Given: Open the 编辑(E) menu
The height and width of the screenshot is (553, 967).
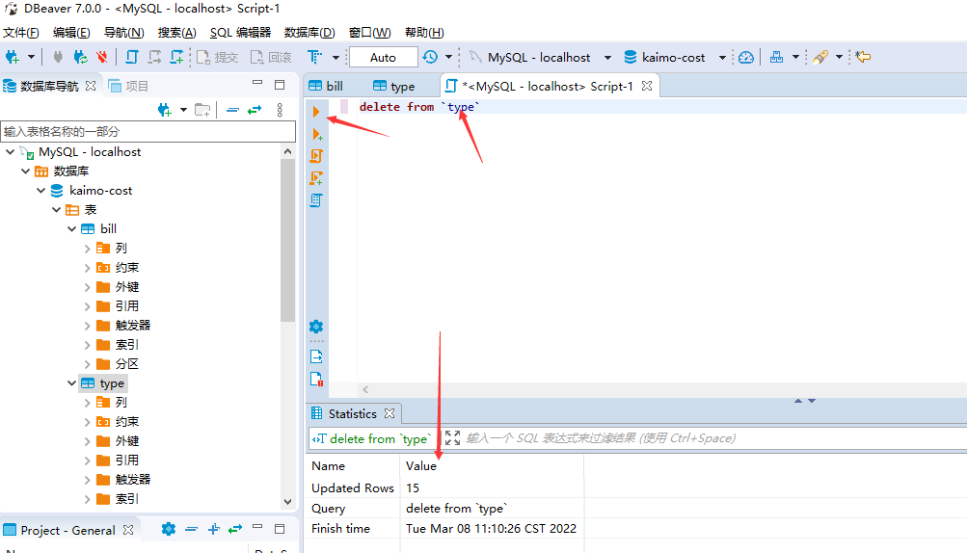Looking at the screenshot, I should [71, 33].
